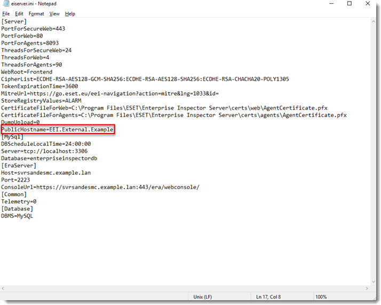The height and width of the screenshot is (305, 381).
Task: Click the ThreadsForAgents=90 line
Action: [x=31, y=65]
